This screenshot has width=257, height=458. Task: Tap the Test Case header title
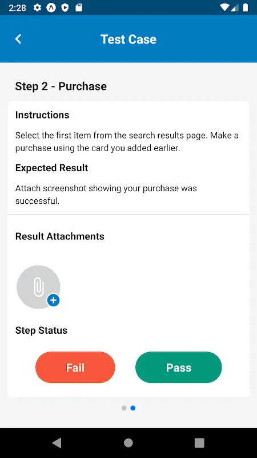128,39
